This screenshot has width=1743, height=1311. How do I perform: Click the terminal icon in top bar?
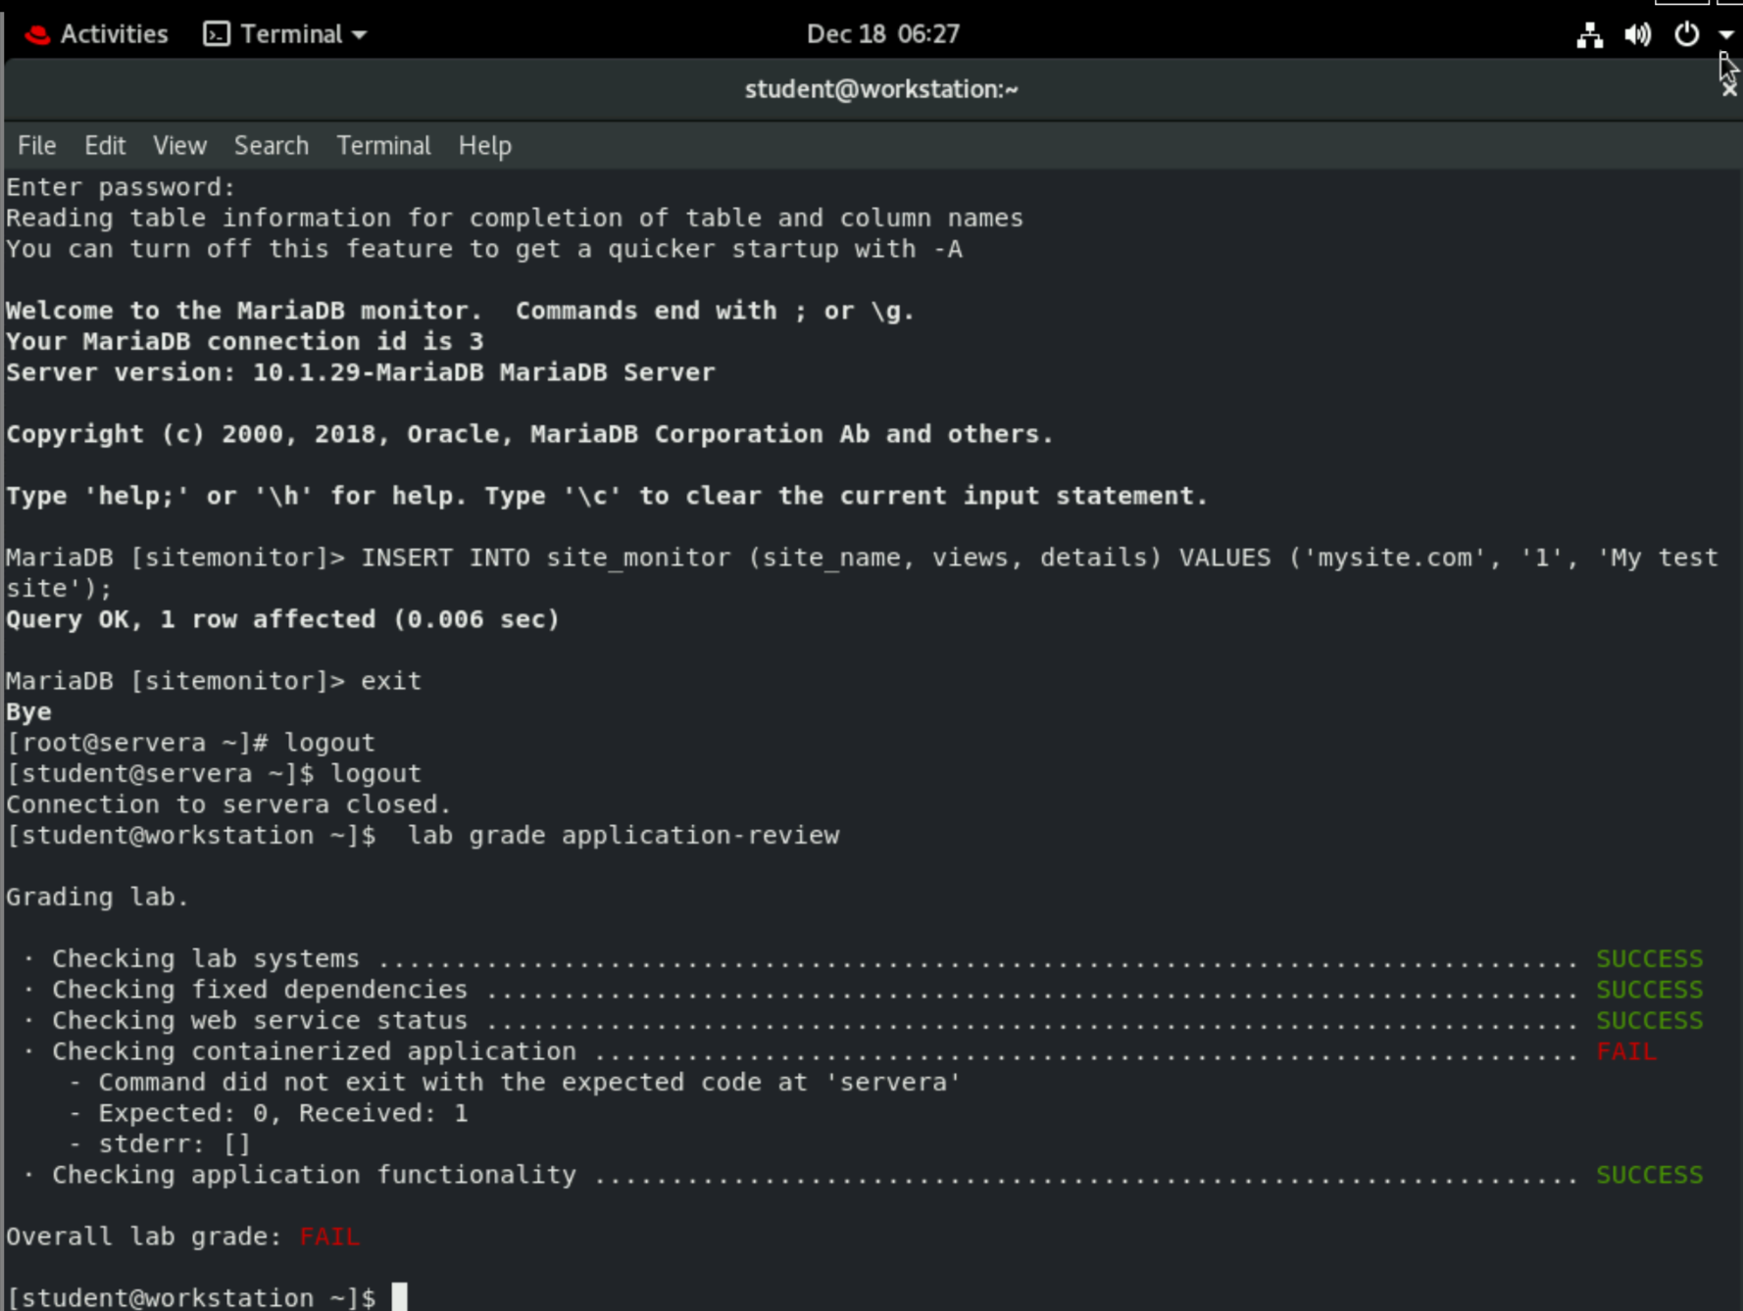(x=216, y=34)
